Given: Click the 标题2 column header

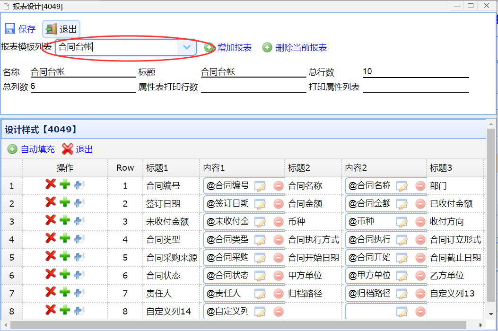Looking at the screenshot, I should pyautogui.click(x=313, y=168).
